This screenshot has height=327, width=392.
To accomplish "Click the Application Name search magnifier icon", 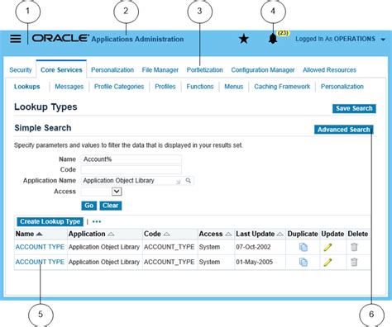I will (x=189, y=181).
